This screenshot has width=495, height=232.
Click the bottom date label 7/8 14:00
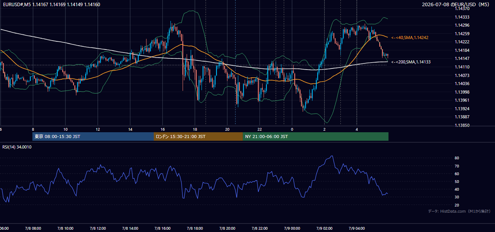point(130,229)
